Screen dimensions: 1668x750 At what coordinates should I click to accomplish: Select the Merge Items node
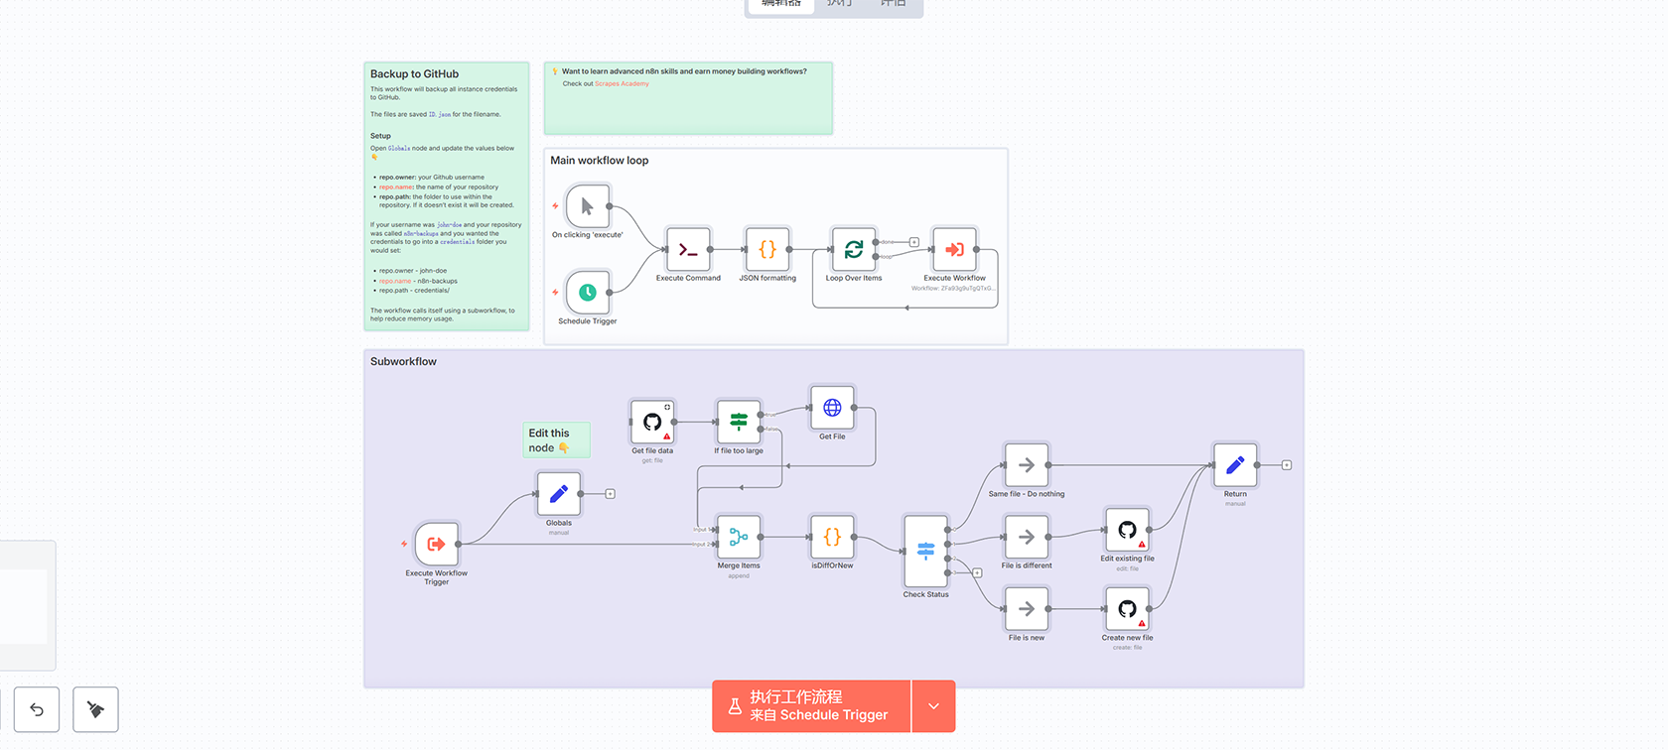point(739,537)
